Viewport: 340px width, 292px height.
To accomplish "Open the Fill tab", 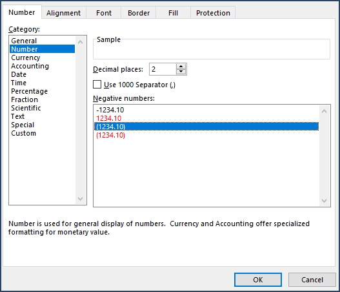I will [x=173, y=13].
